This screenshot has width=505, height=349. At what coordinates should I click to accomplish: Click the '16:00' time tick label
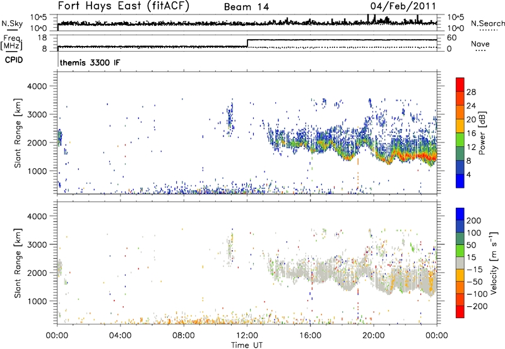[311, 336]
